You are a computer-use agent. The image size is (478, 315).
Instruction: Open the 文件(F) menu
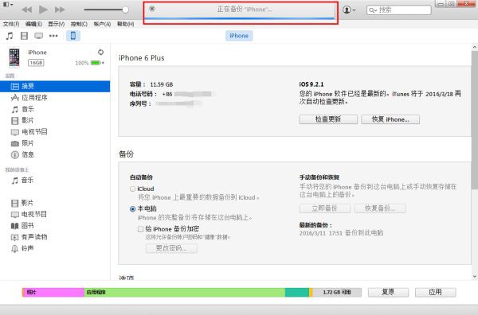[x=11, y=24]
